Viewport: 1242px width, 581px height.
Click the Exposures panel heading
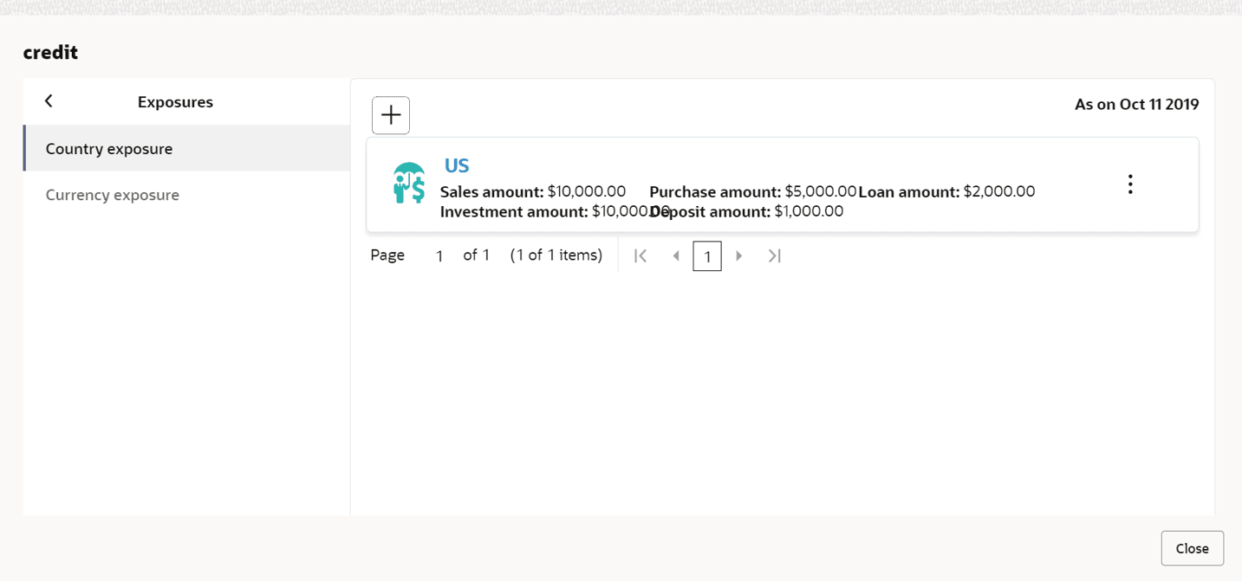175,102
